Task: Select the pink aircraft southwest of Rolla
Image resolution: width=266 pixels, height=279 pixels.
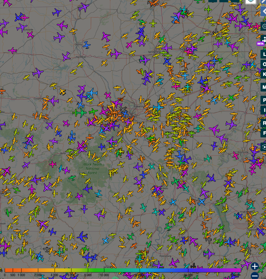Action: [52, 164]
